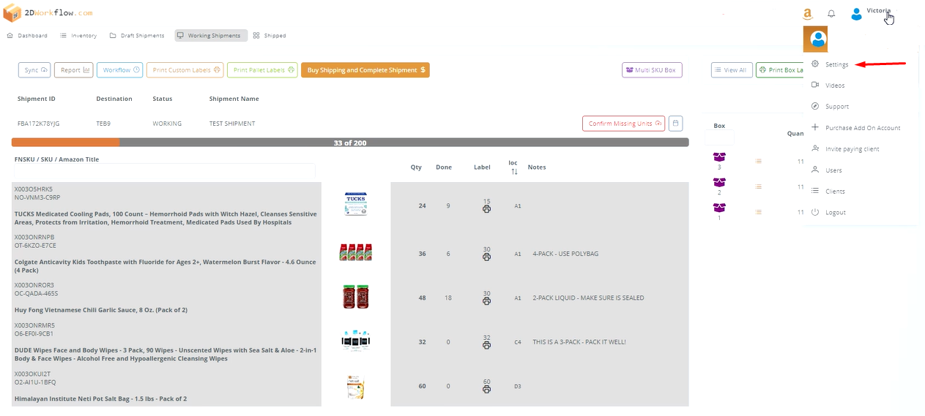Switch to the Inventory tab

[x=78, y=36]
